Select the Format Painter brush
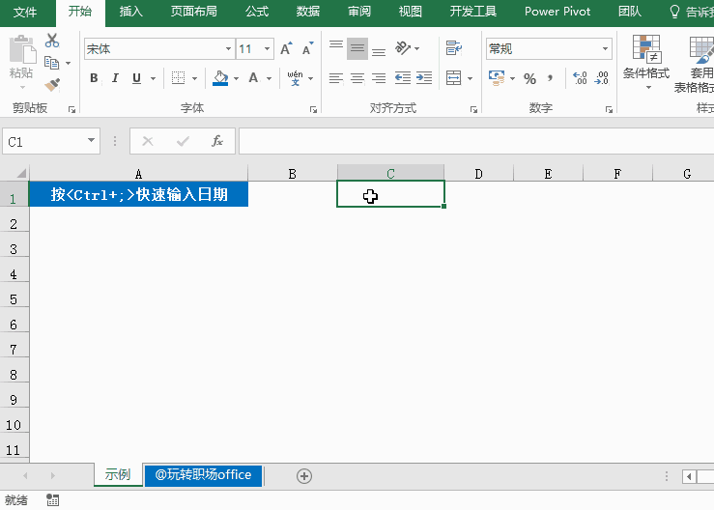This screenshot has height=510, width=714. click(x=52, y=85)
